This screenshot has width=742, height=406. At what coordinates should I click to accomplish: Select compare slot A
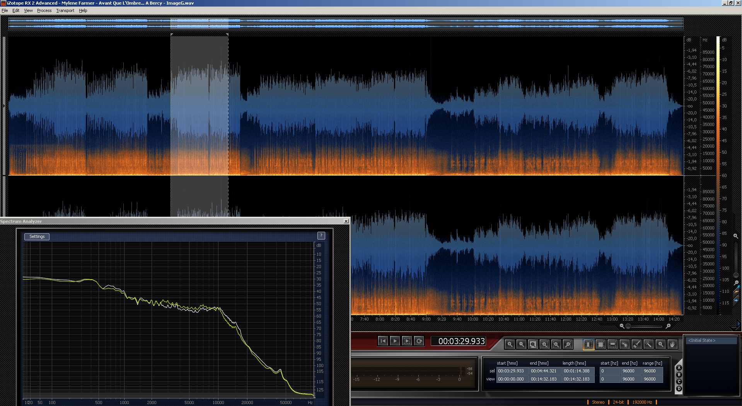pos(679,368)
